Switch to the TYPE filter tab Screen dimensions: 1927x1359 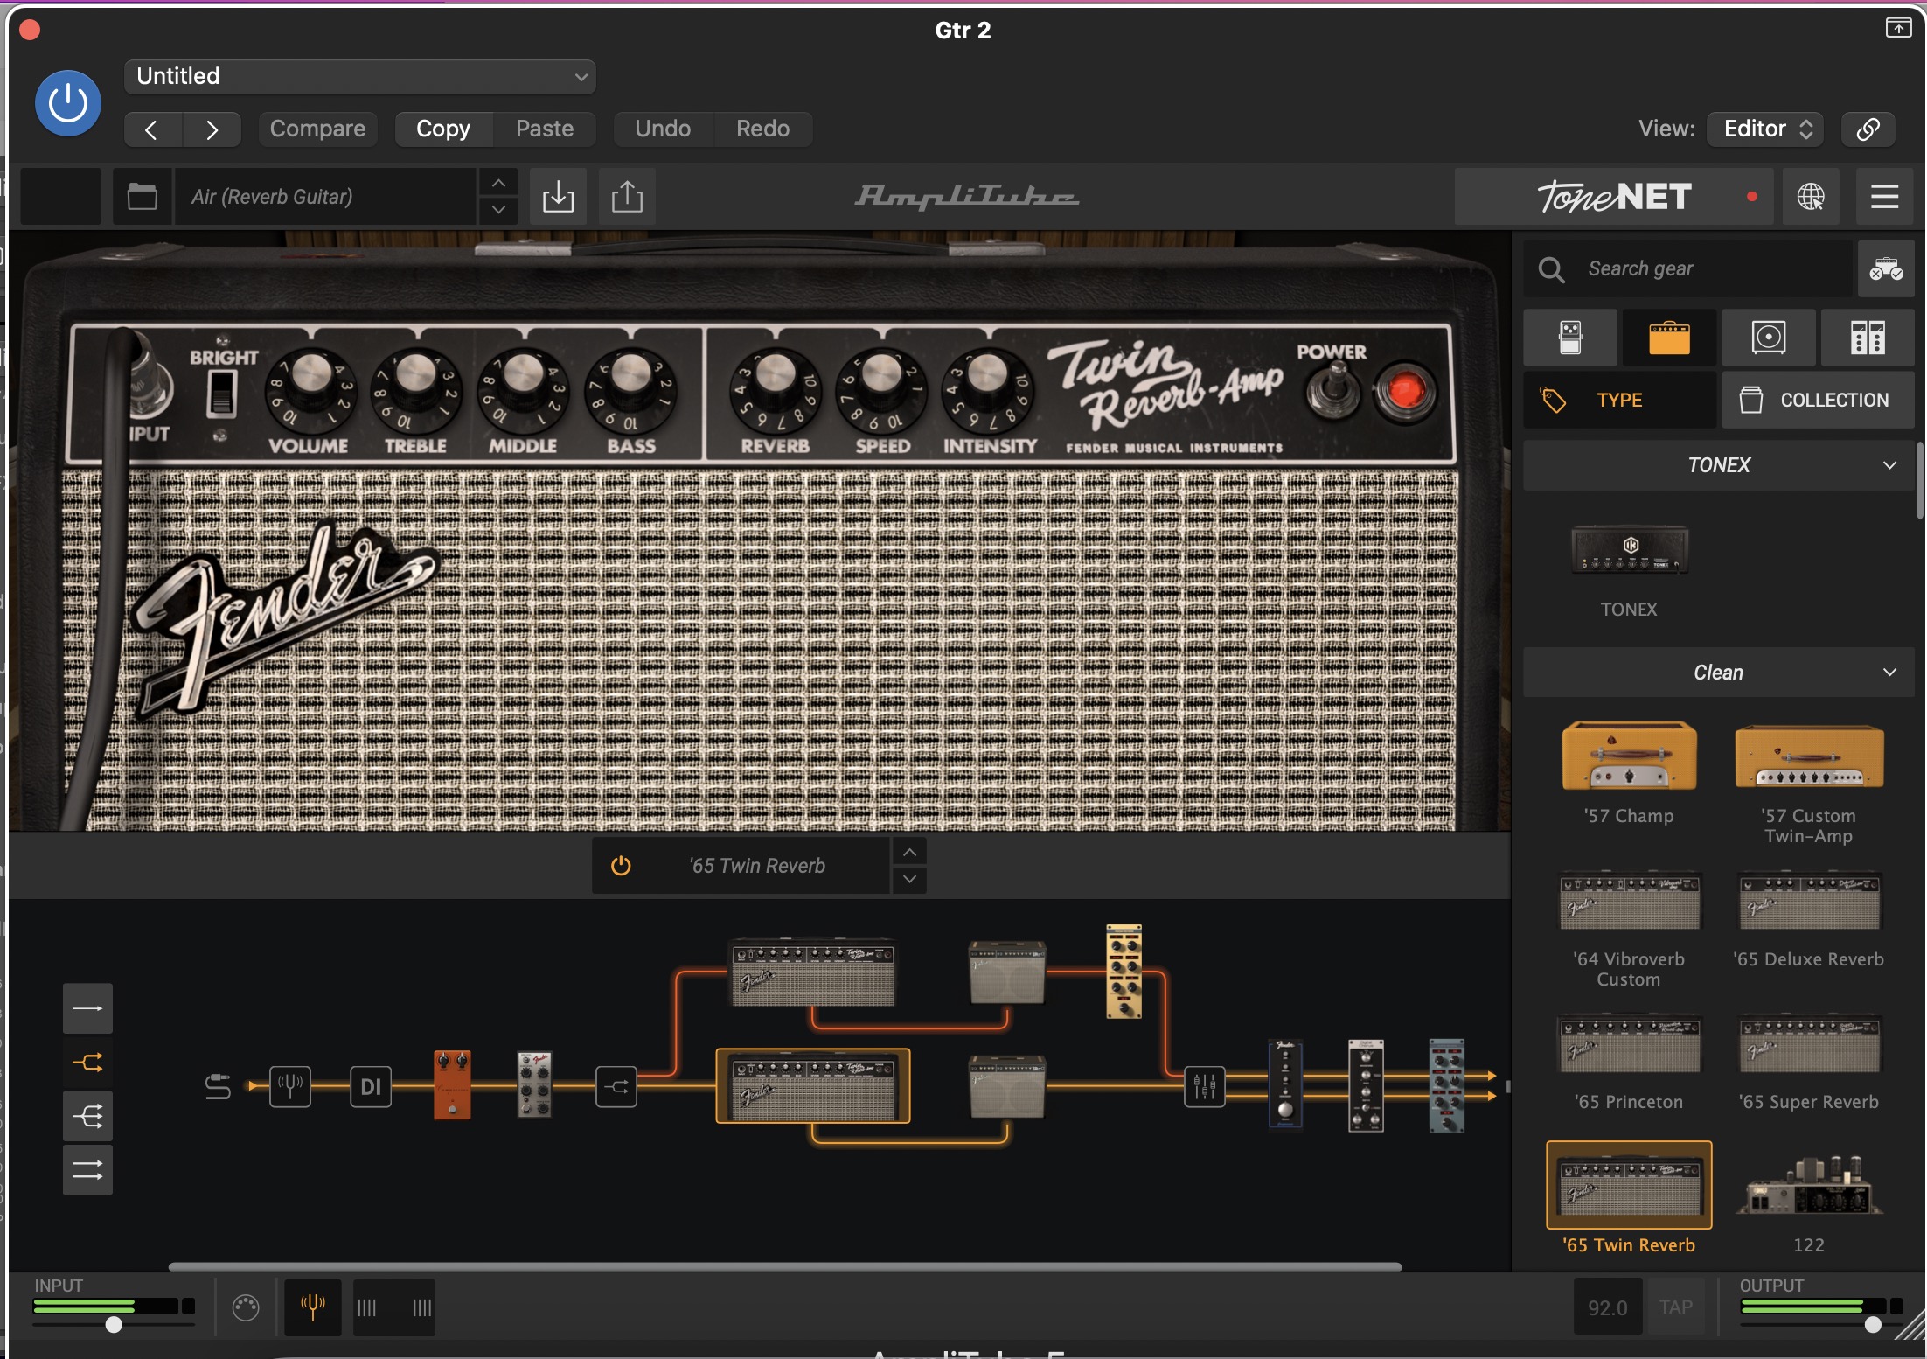(x=1619, y=401)
